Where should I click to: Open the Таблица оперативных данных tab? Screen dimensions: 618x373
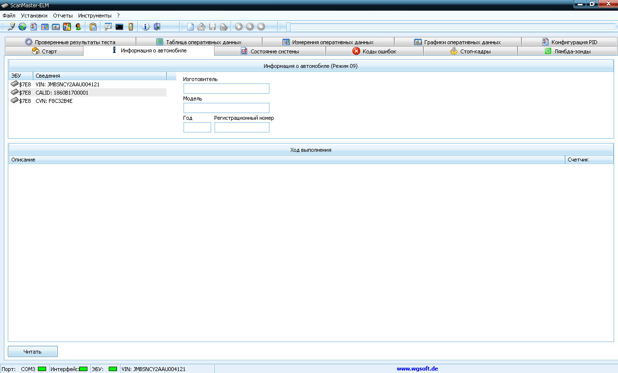click(199, 42)
